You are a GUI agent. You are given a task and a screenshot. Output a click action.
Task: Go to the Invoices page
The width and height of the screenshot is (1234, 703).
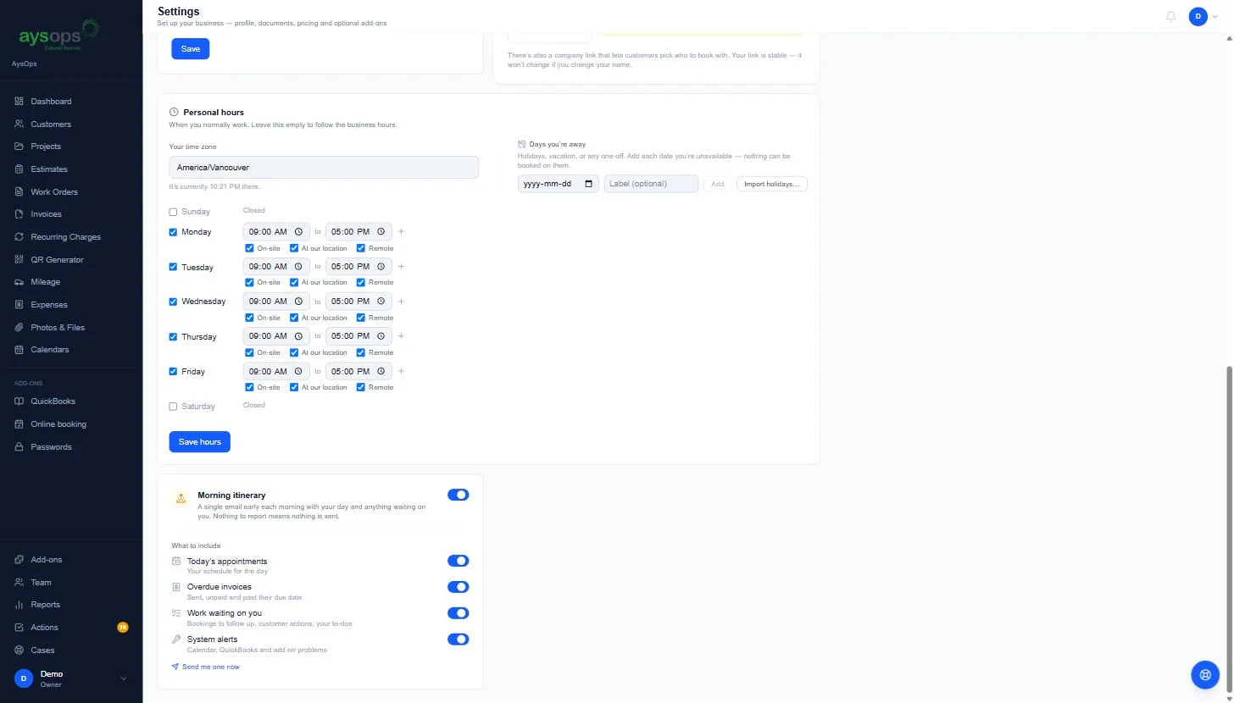[x=46, y=214]
